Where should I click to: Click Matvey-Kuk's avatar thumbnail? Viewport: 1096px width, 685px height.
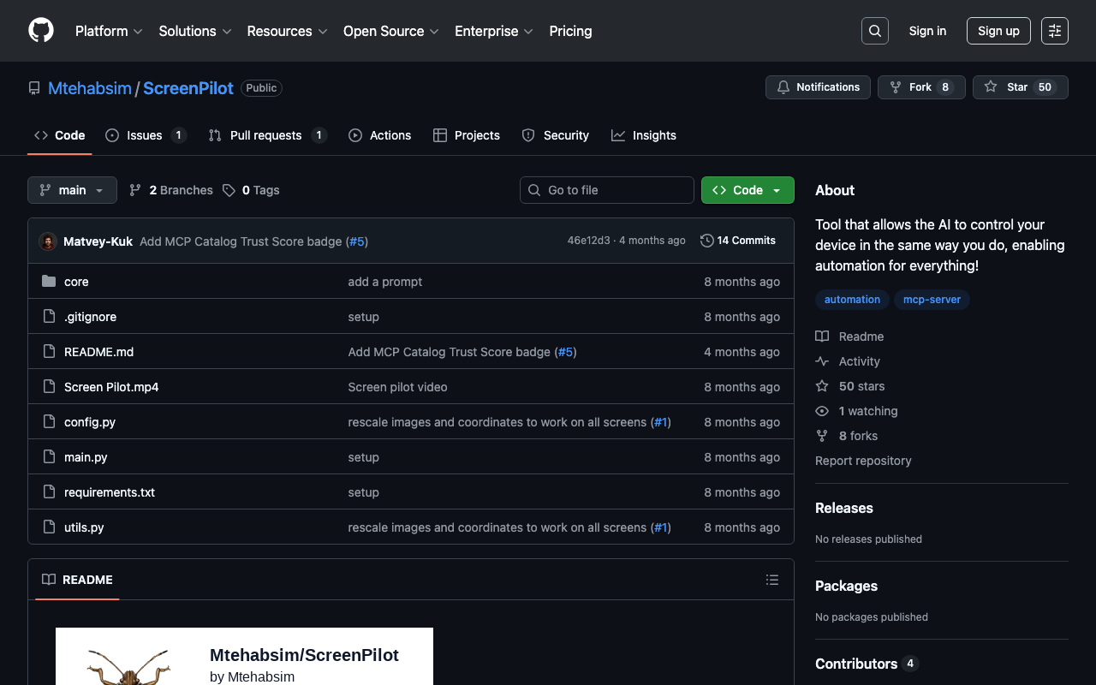point(48,241)
